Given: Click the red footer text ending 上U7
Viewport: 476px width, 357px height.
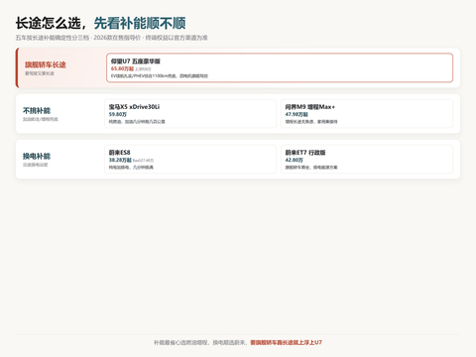Looking at the screenshot, I should 286,342.
